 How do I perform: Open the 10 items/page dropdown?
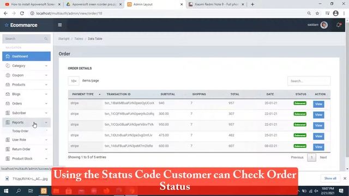pos(74,81)
